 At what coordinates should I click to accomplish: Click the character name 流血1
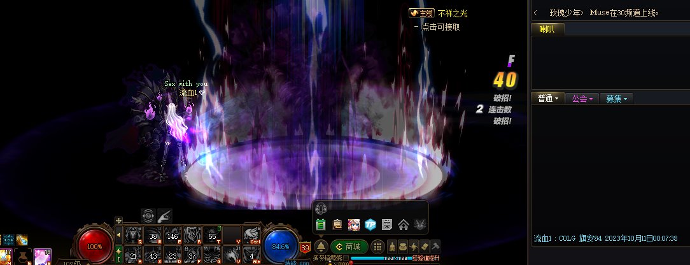click(x=187, y=93)
